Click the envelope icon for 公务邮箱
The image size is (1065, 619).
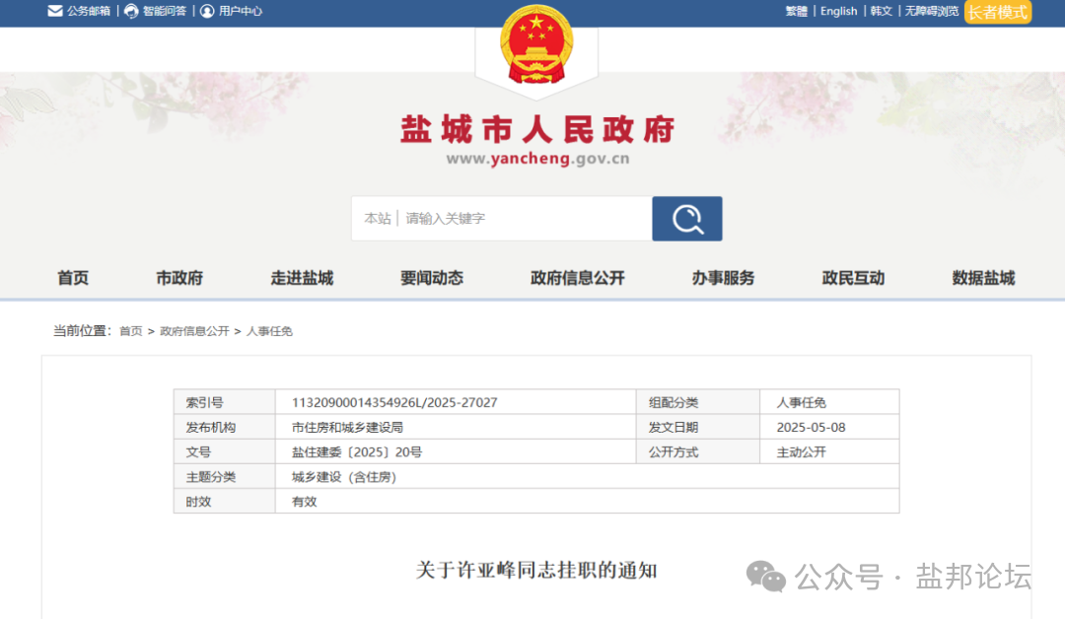(x=55, y=11)
